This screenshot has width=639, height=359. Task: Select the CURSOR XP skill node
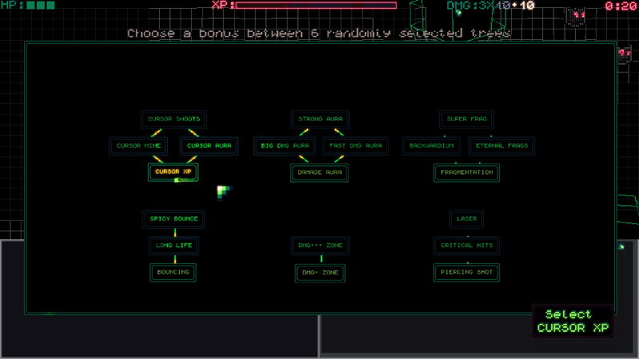tap(173, 172)
